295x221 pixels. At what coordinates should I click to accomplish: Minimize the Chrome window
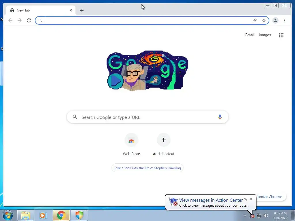coord(268,6)
